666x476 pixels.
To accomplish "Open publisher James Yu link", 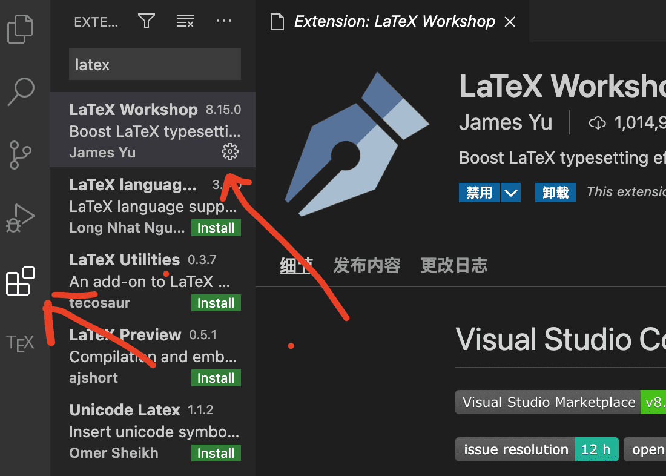I will [506, 122].
